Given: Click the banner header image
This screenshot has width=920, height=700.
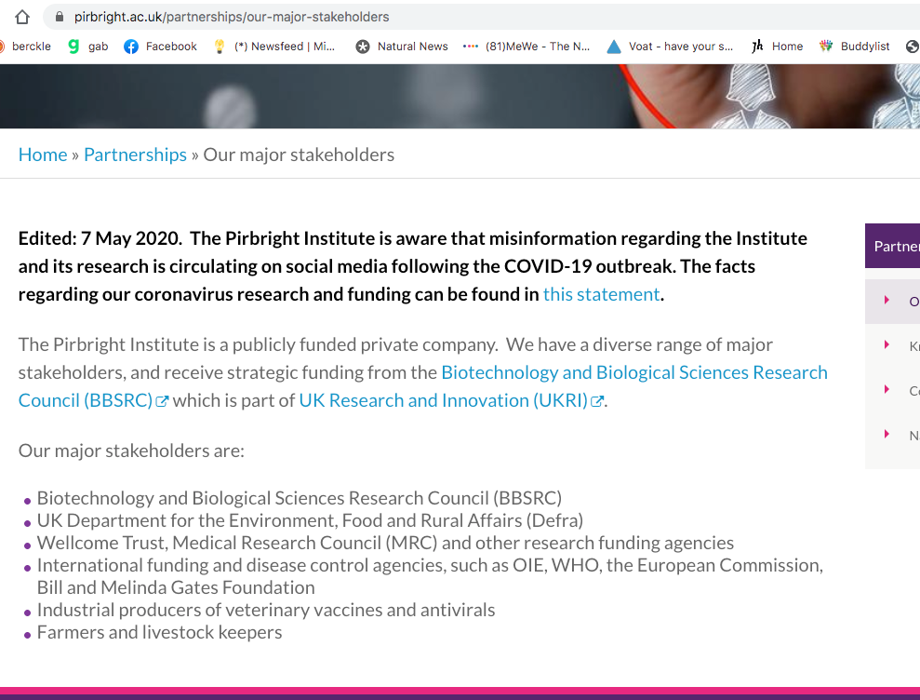Looking at the screenshot, I should [460, 96].
